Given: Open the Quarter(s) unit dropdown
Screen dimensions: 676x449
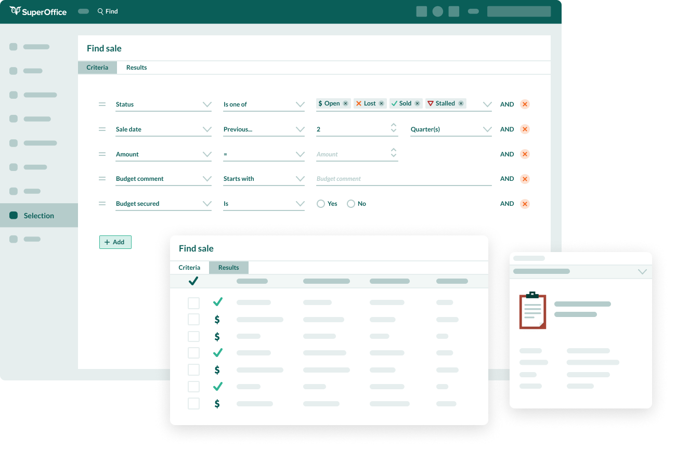Looking at the screenshot, I should (x=451, y=129).
